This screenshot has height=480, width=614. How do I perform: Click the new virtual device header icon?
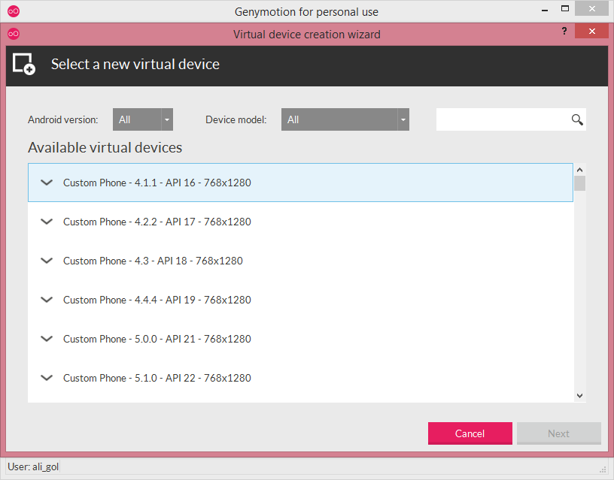[24, 64]
